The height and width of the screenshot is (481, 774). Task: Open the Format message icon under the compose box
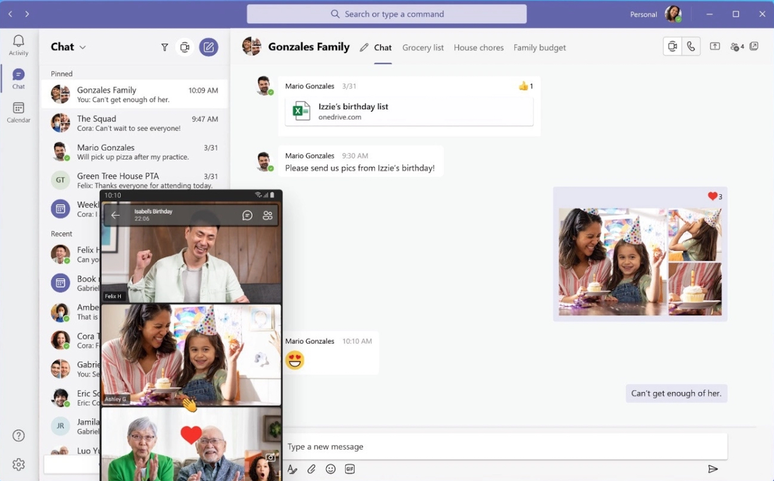tap(292, 469)
